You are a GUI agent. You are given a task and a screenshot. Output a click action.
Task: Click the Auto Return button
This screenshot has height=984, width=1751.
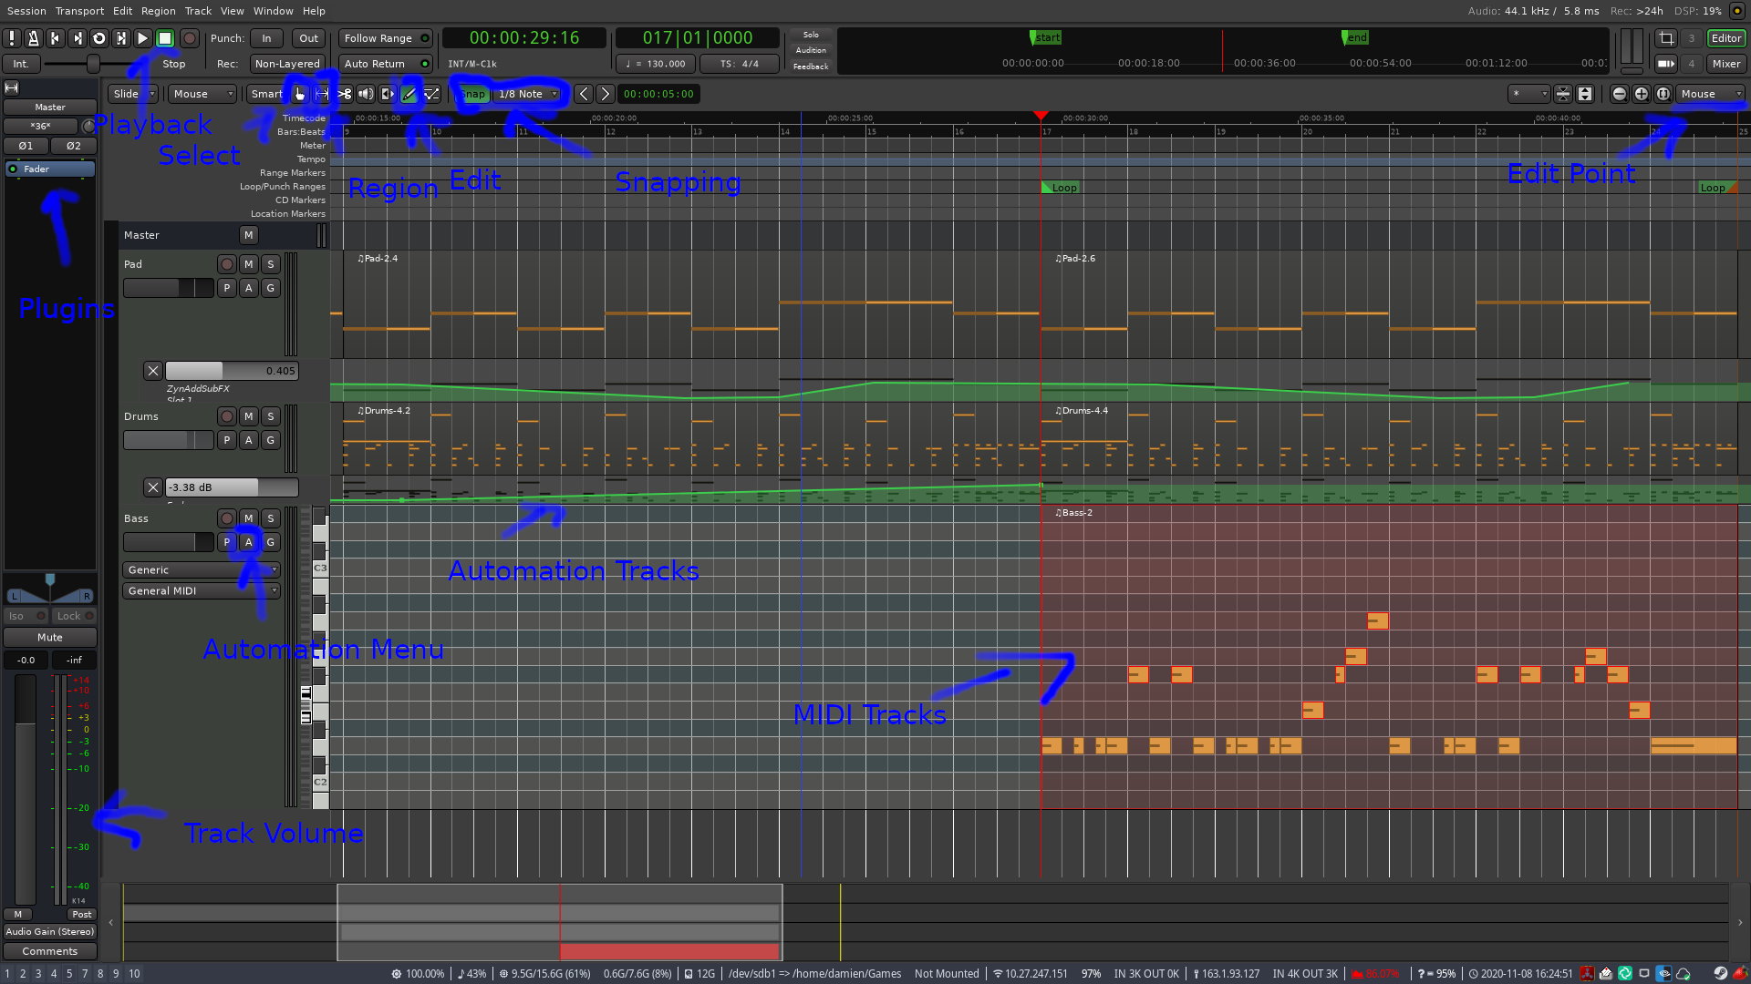pos(382,64)
